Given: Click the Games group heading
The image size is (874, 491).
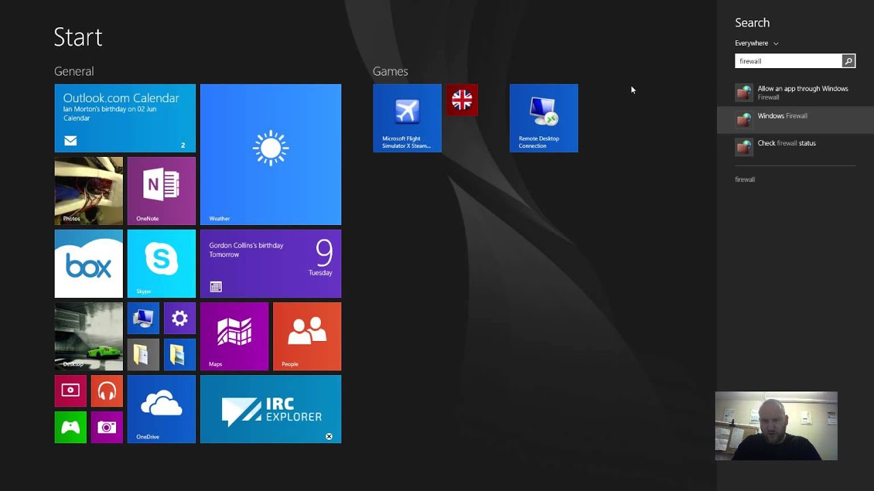Looking at the screenshot, I should click(391, 71).
